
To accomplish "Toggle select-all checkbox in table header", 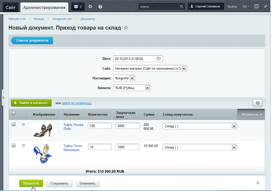I will (13, 113).
